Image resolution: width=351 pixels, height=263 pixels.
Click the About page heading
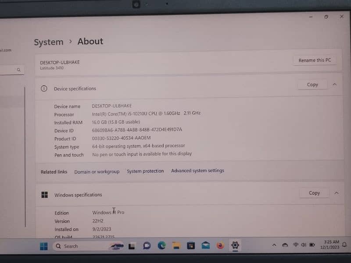coord(90,41)
